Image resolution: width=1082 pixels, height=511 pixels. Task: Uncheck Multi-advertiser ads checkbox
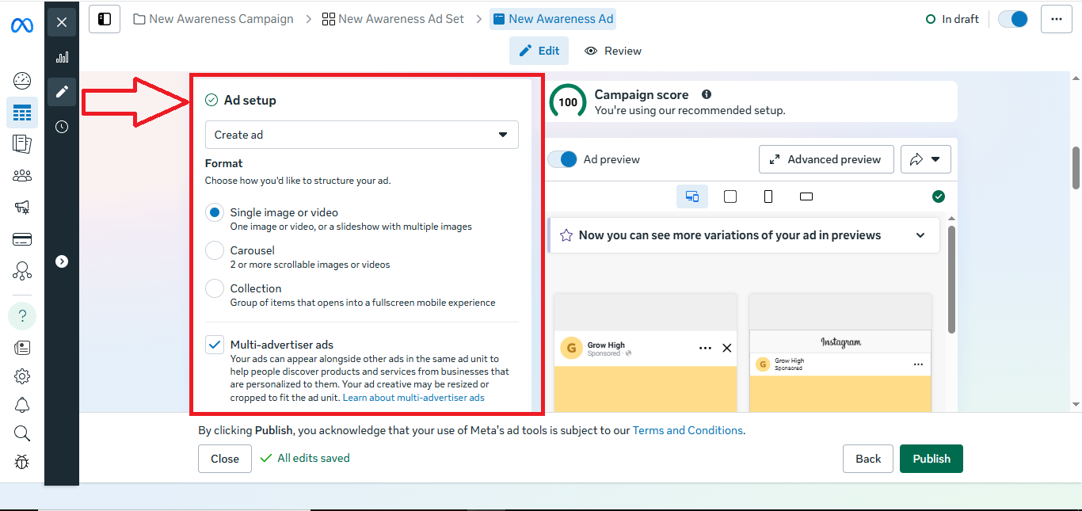215,345
